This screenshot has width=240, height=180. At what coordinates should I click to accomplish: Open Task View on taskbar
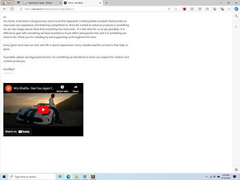tap(60, 177)
